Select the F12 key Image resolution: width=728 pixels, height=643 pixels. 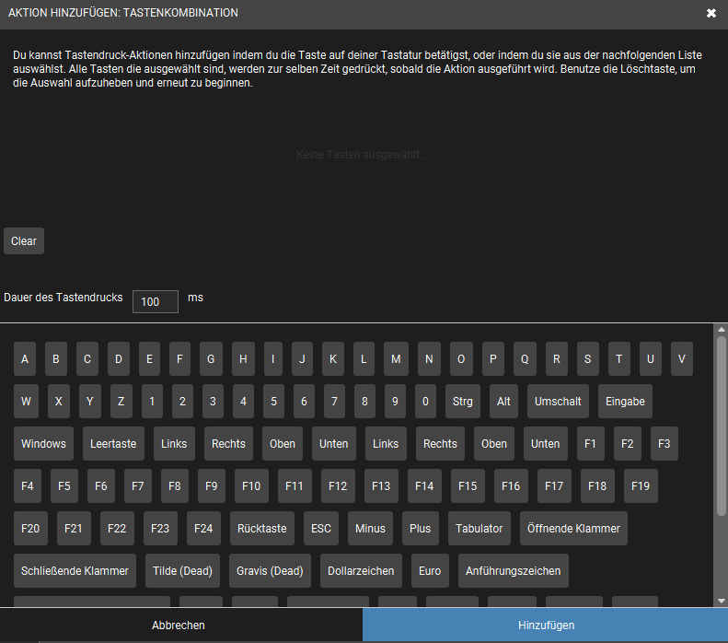pyautogui.click(x=338, y=486)
